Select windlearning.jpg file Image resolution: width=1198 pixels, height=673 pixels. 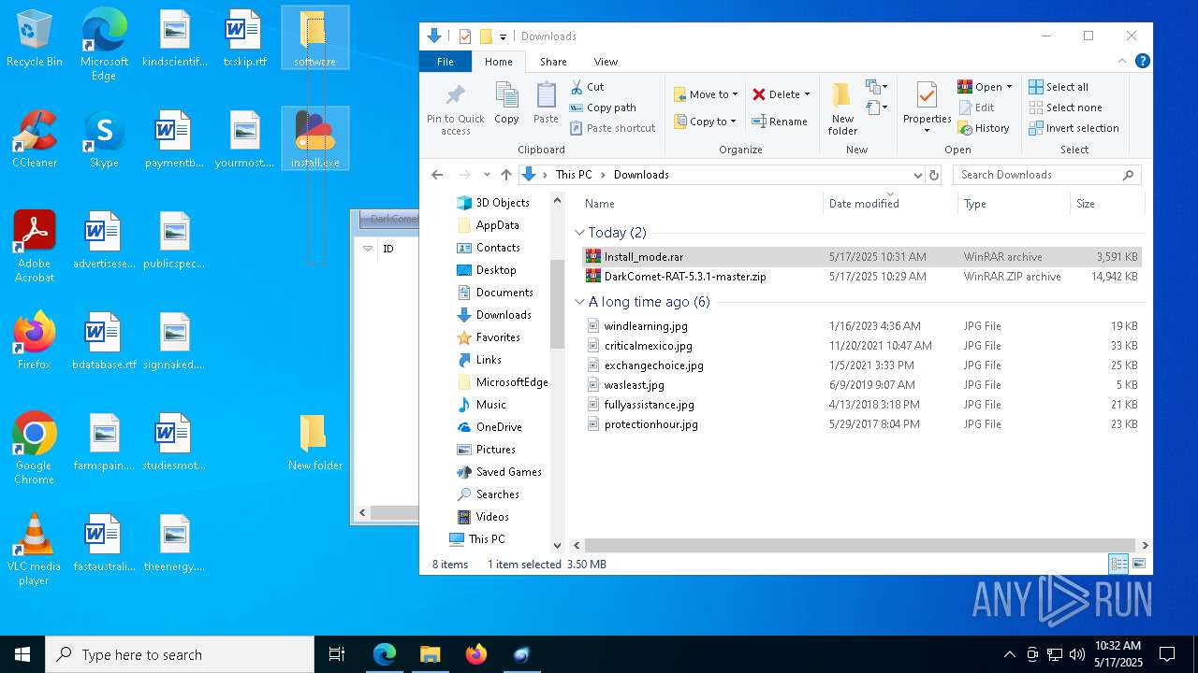[x=861, y=326]
